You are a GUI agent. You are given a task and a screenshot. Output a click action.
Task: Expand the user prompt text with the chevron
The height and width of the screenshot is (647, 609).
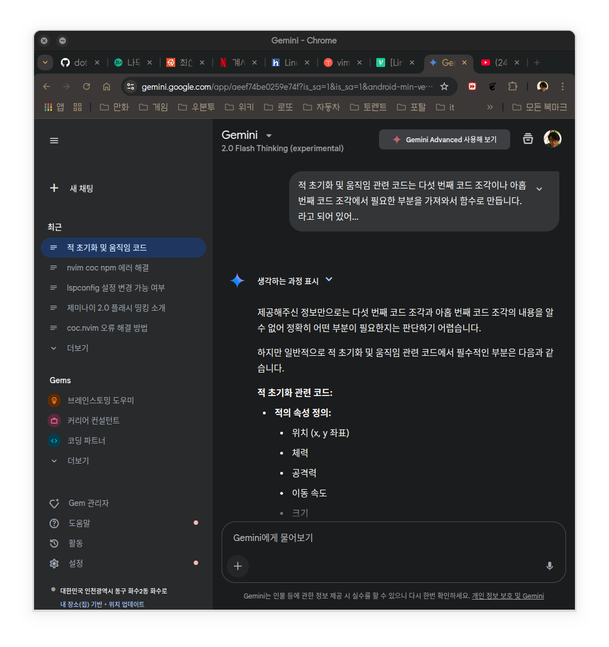coord(539,189)
